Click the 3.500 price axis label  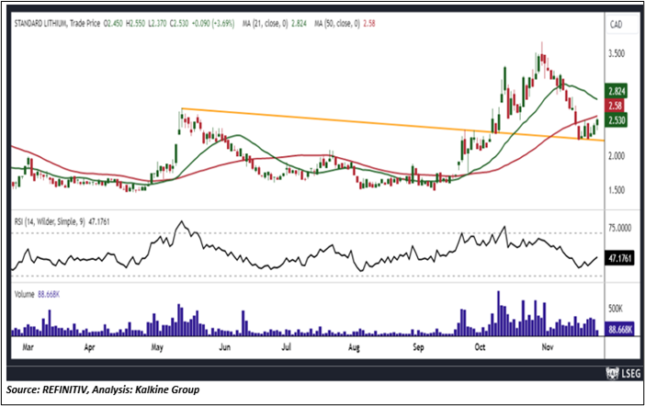(x=617, y=53)
